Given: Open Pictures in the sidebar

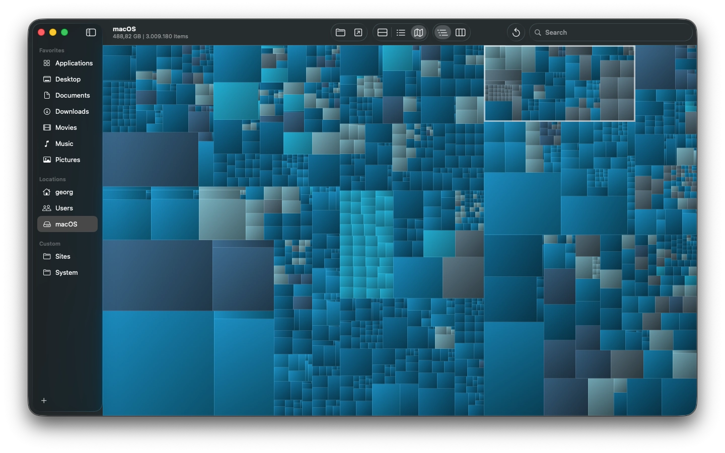Looking at the screenshot, I should click(67, 160).
